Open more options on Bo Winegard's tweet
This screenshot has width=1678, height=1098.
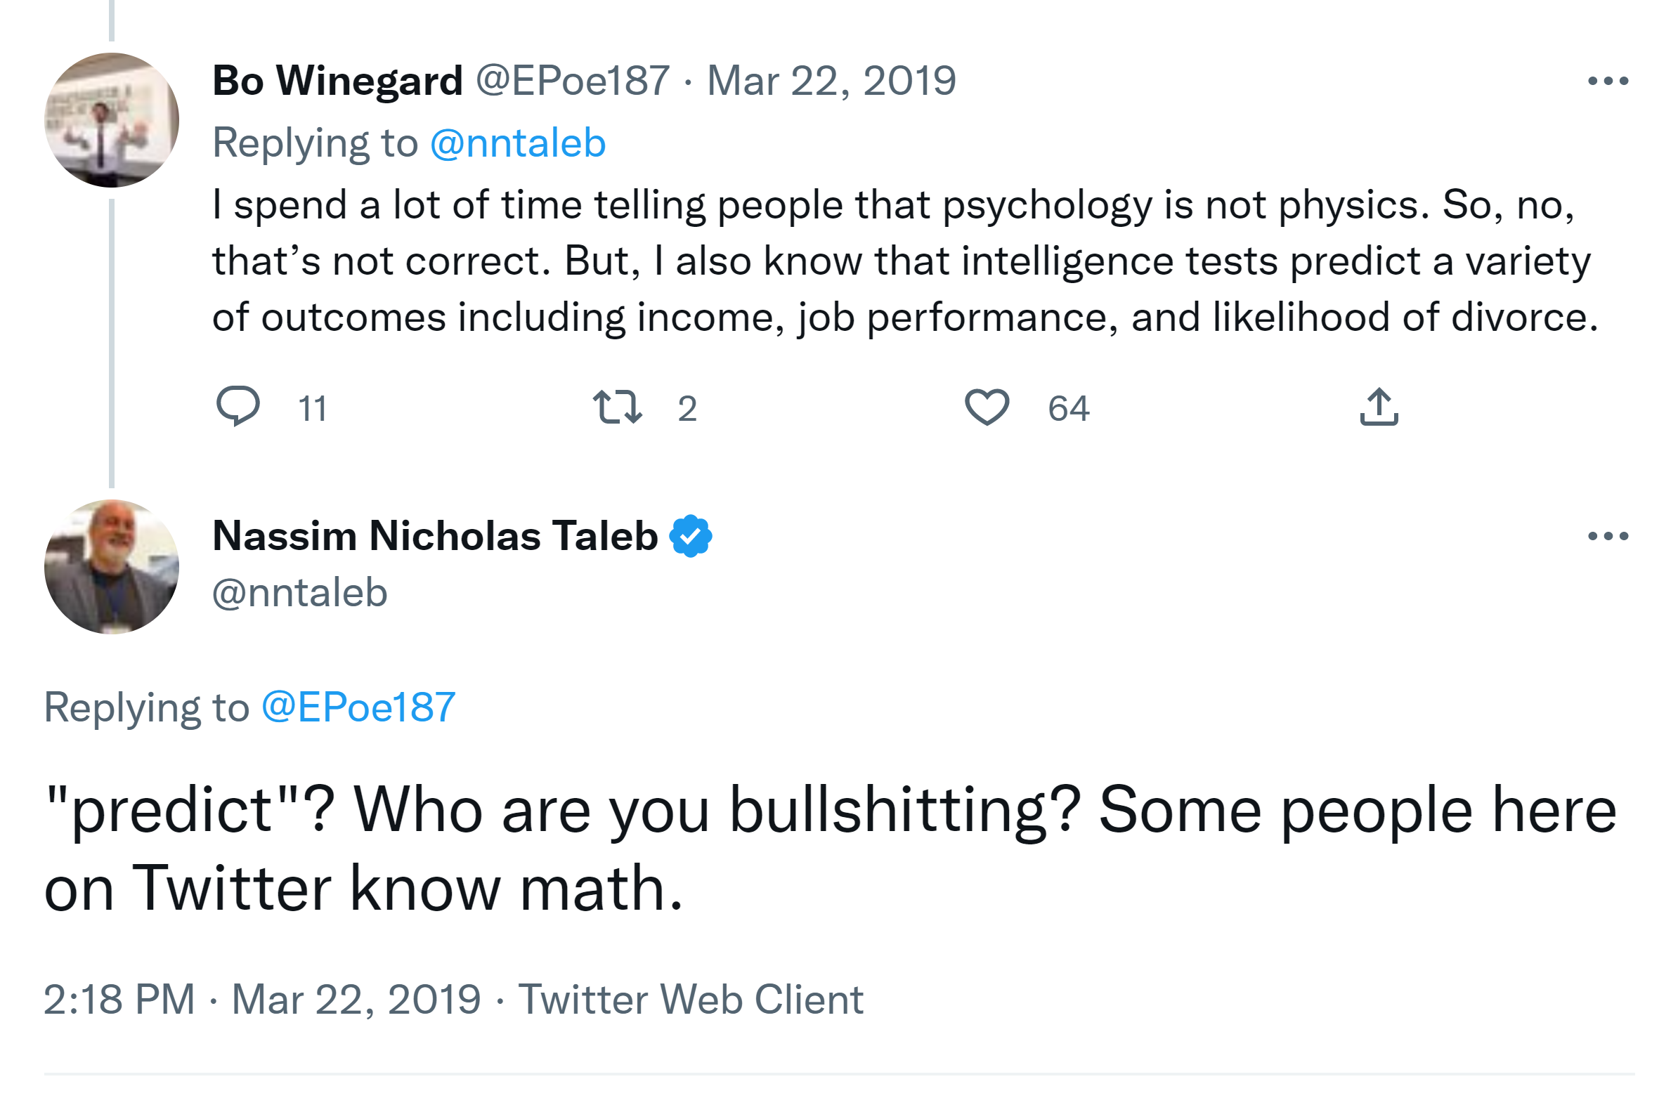[x=1608, y=81]
